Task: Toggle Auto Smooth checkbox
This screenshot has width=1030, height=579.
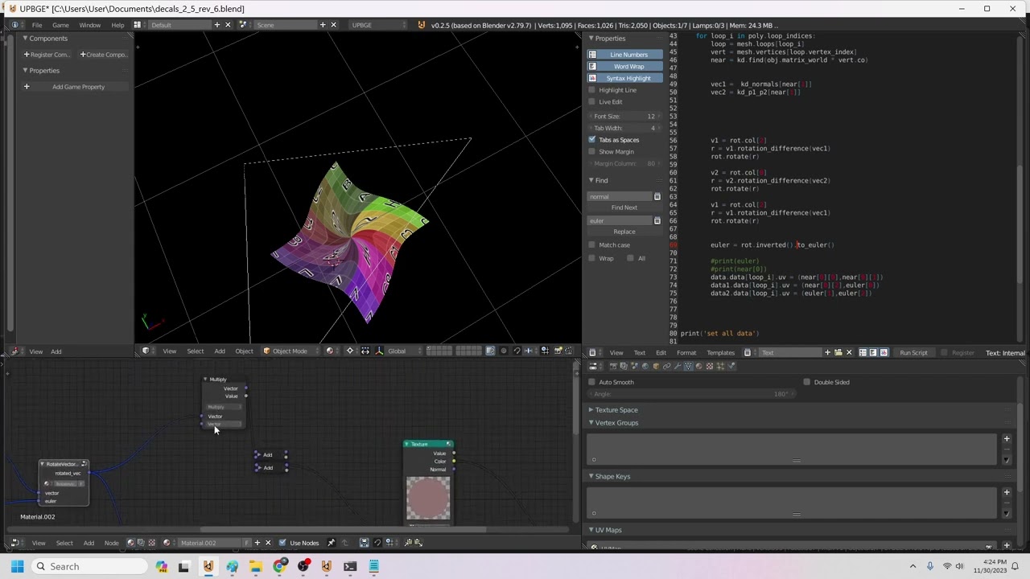Action: coord(592,382)
